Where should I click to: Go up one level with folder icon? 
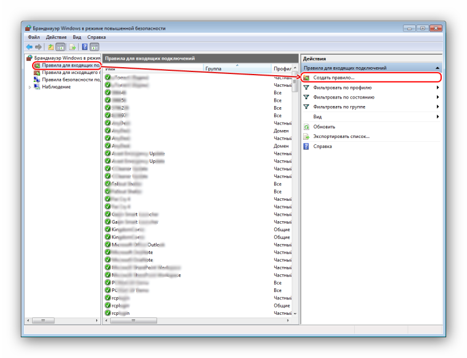click(x=51, y=47)
